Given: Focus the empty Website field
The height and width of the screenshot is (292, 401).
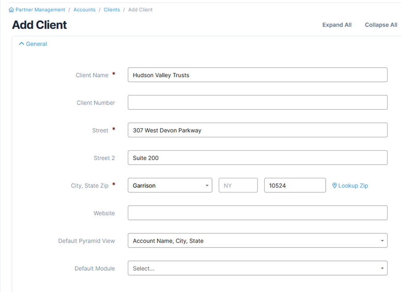Looking at the screenshot, I should click(x=258, y=213).
